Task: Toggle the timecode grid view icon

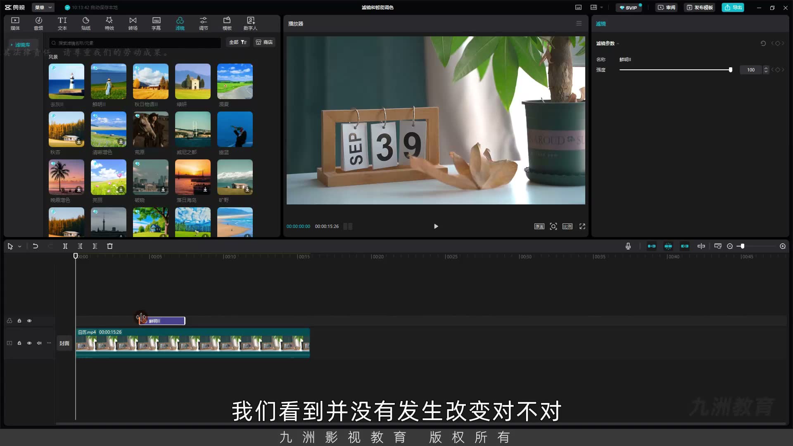Action: 348,226
